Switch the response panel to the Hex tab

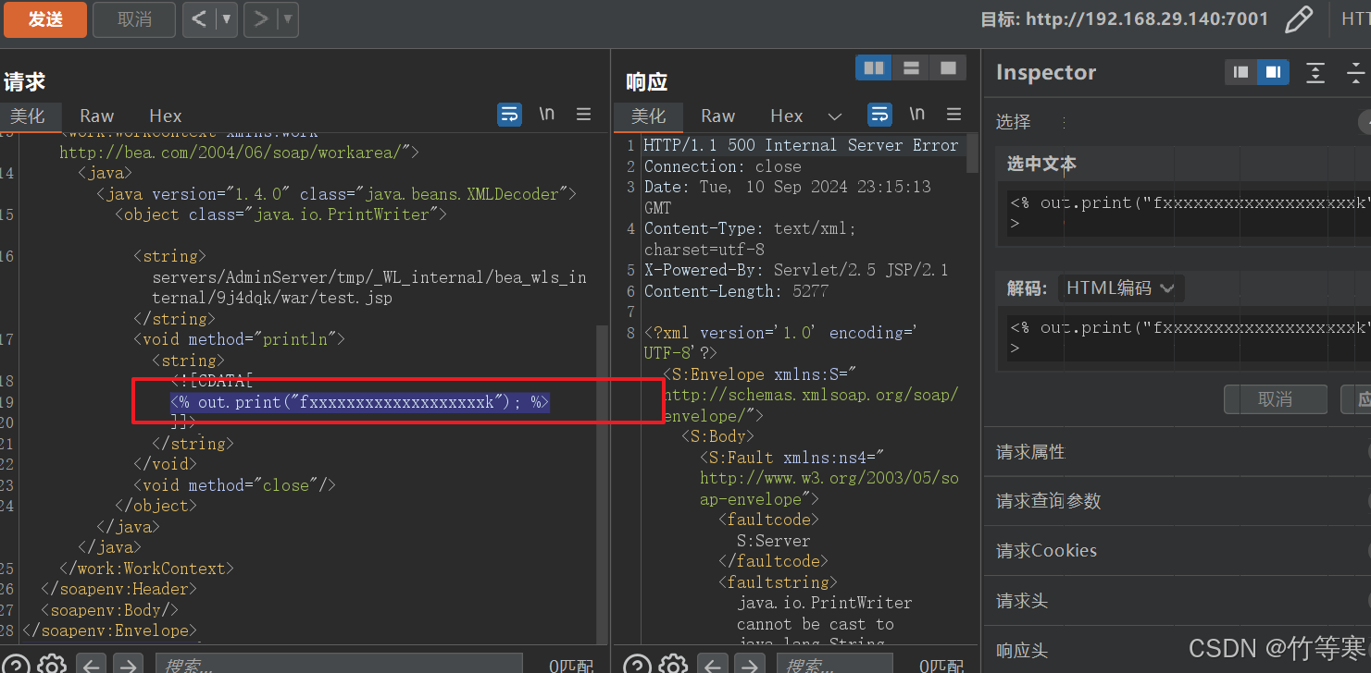(786, 116)
